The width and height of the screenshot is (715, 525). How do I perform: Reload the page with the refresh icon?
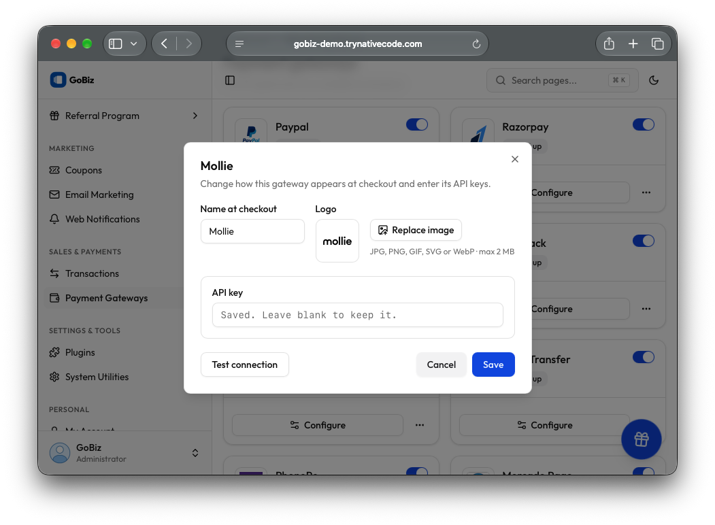[x=476, y=44]
